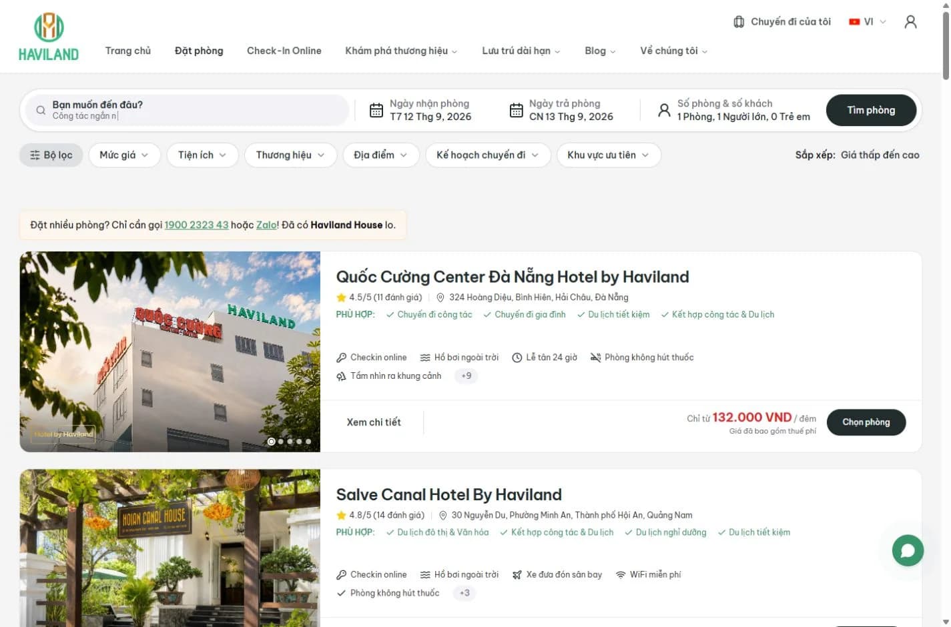Click the Bộ lọc filter button
Screen dimensions: 951x627
pyautogui.click(x=51, y=155)
